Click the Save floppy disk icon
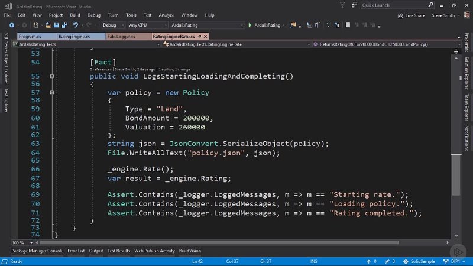Viewport: 473px width, 266px height. (x=56, y=25)
